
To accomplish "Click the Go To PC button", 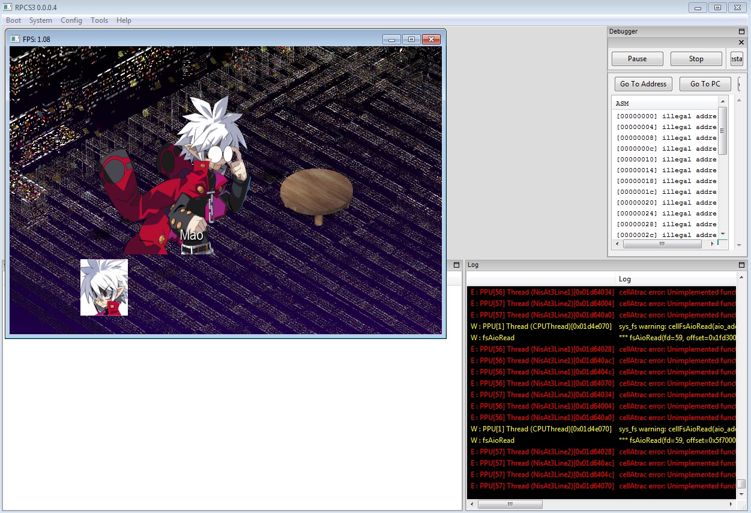I will click(x=705, y=84).
